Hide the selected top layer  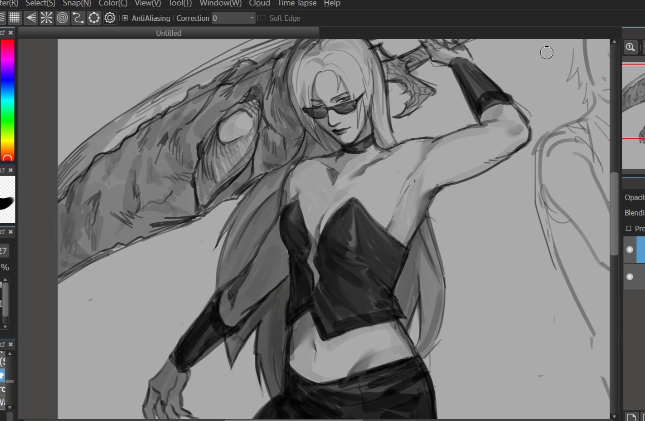tap(630, 250)
